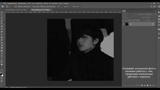Viewport: 160px width, 90px height.
Task: Toggle lock transparent pixels
Action: [129, 20]
